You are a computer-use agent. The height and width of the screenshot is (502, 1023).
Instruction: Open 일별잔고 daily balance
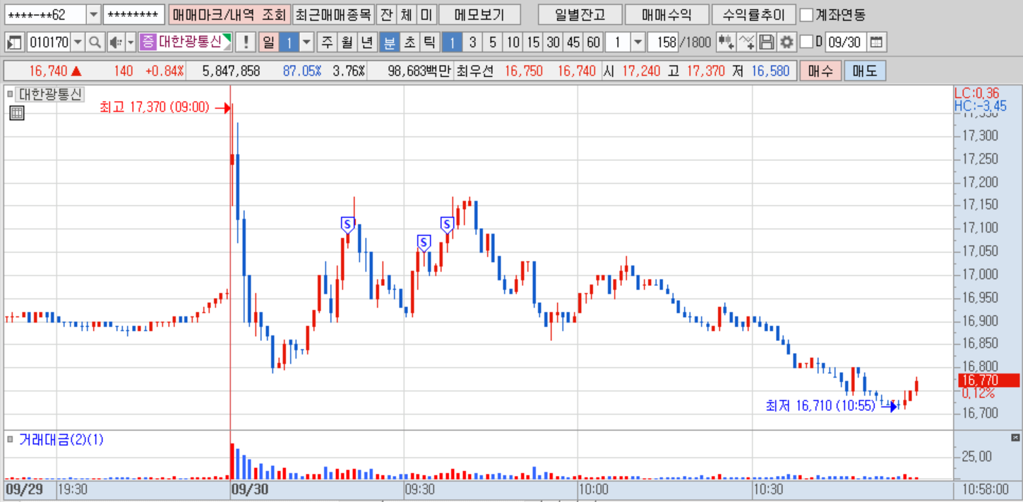580,15
